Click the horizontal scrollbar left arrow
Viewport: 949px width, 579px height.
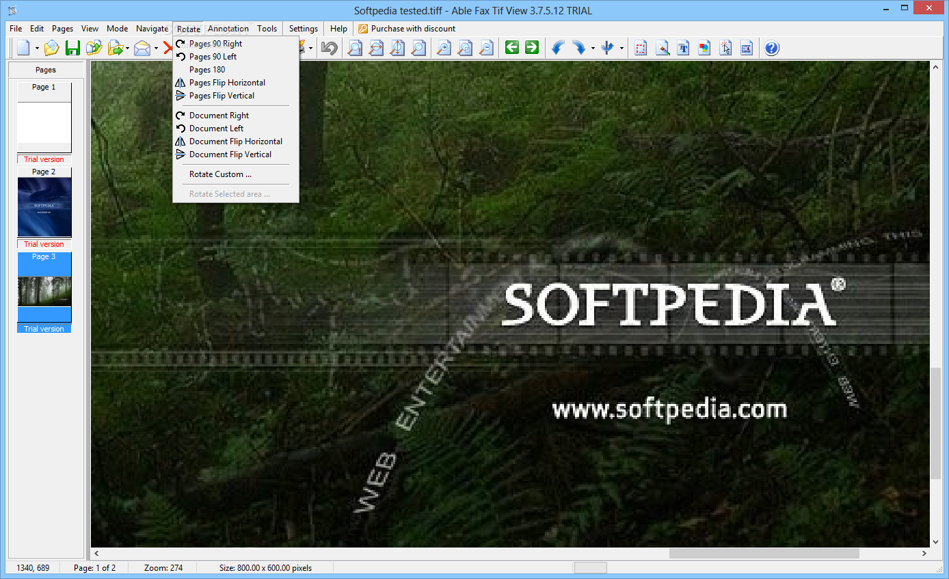coord(96,553)
